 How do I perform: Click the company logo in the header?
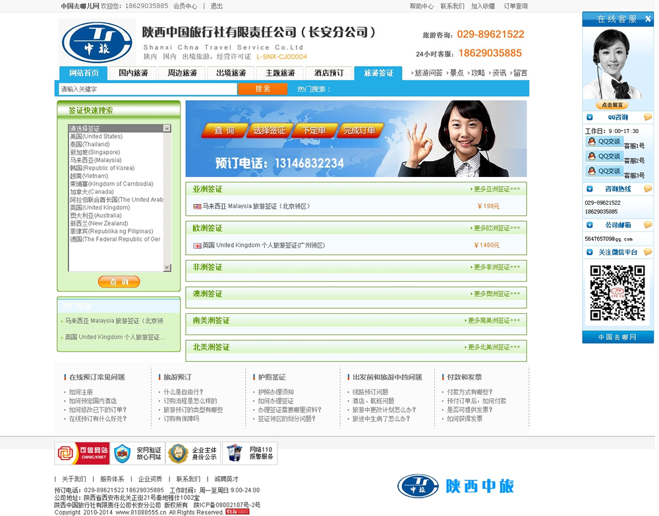pyautogui.click(x=97, y=42)
